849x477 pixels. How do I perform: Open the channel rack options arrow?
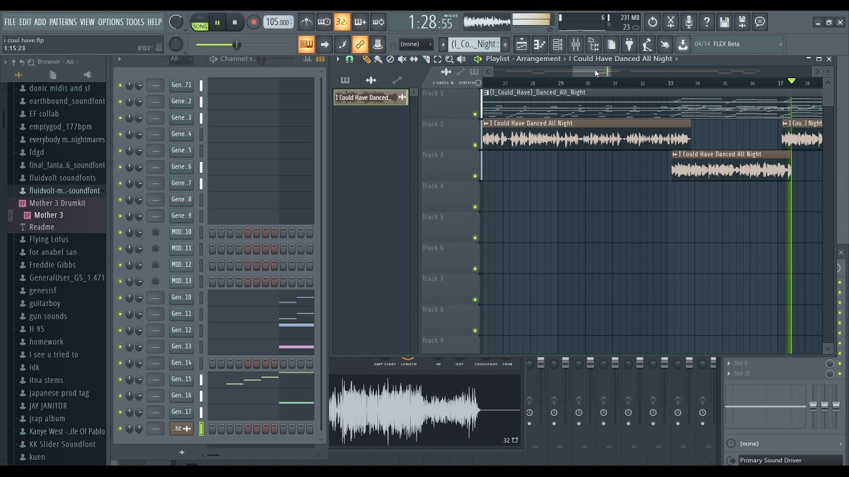[119, 59]
